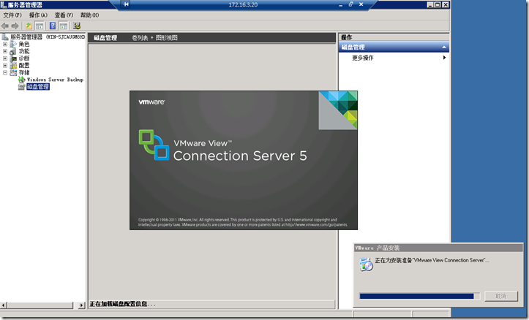Click the 磁盘管理 actions pane header
Viewport: 529px width, 320px height.
tap(394, 47)
